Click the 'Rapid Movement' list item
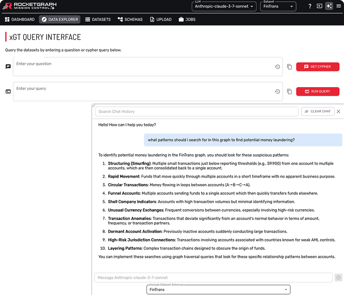Image resolution: width=344 pixels, height=295 pixels. pyautogui.click(x=219, y=176)
